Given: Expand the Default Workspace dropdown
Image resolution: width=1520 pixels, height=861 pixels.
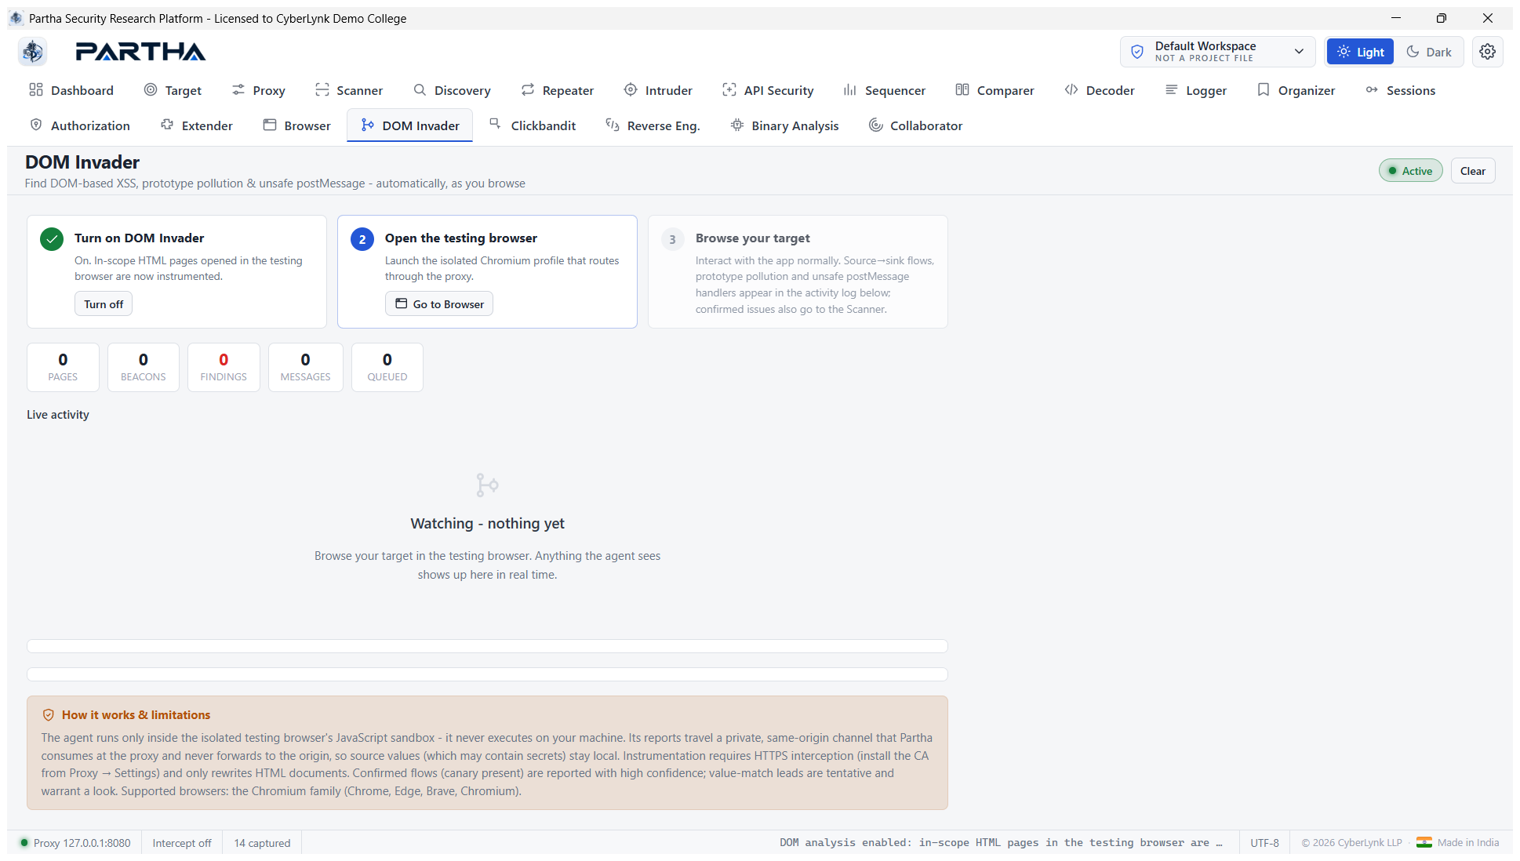Looking at the screenshot, I should coord(1217,52).
